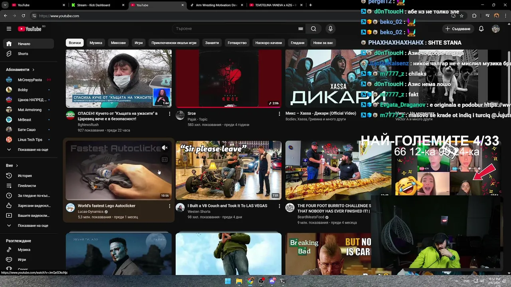Open the Абонаменти section chevron
511x287 pixels.
pos(33,70)
